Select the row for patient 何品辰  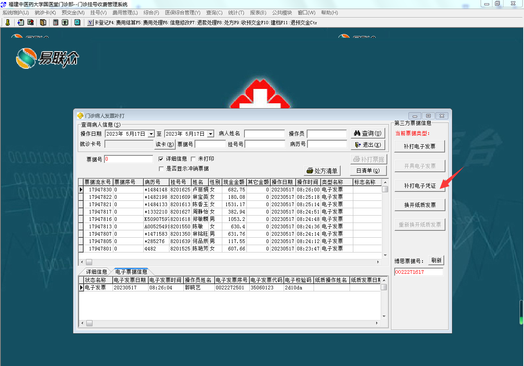pos(230,241)
